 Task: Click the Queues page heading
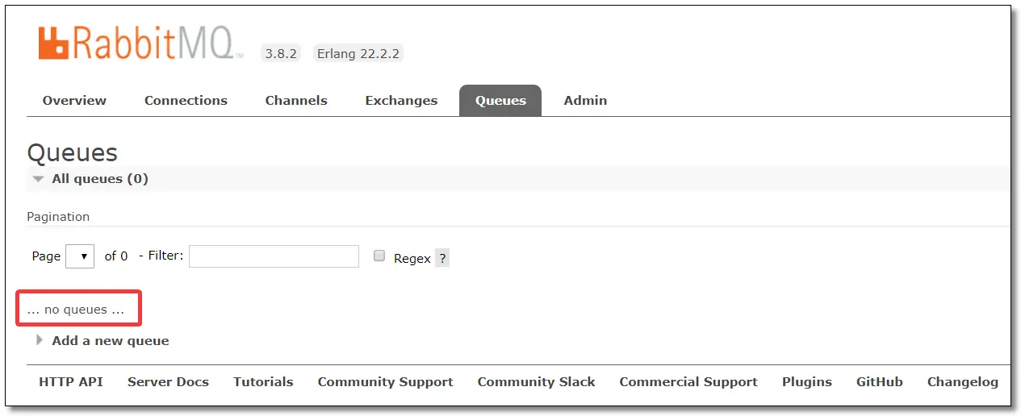click(x=72, y=152)
